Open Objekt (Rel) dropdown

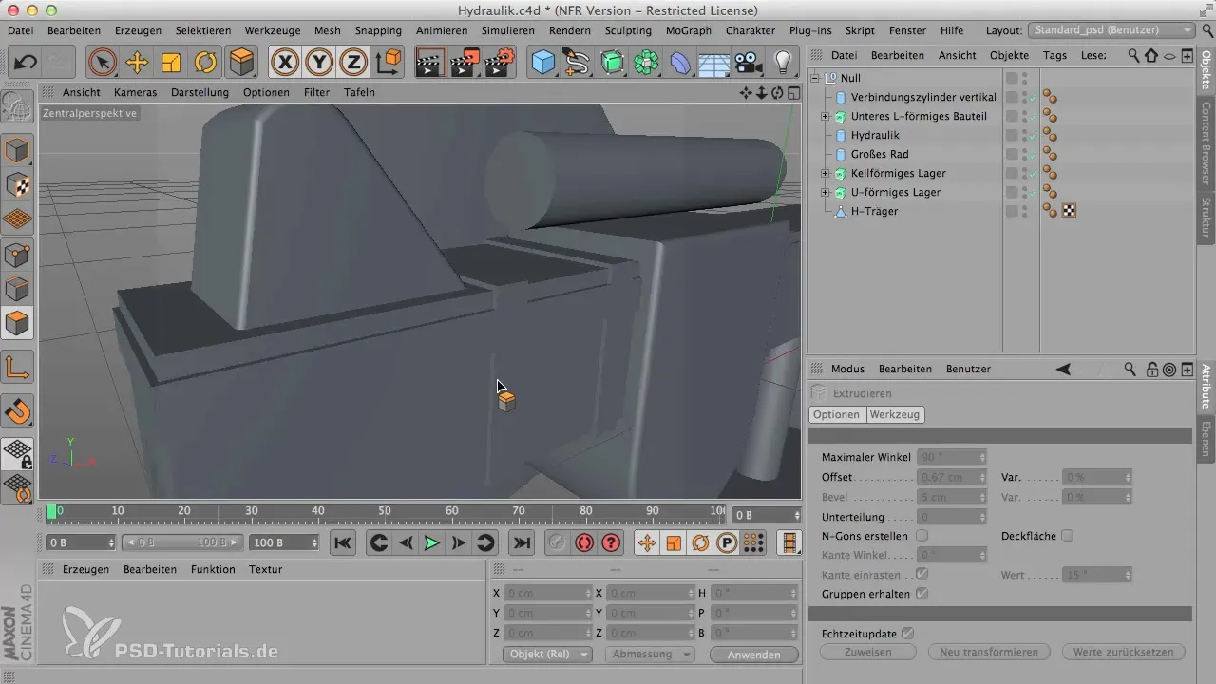(x=546, y=654)
